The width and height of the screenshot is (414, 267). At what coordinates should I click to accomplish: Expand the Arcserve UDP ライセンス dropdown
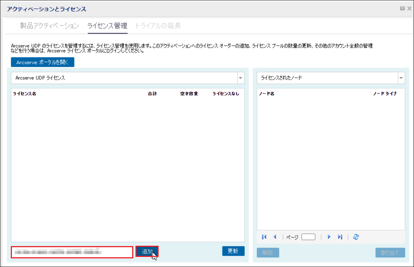click(x=241, y=78)
